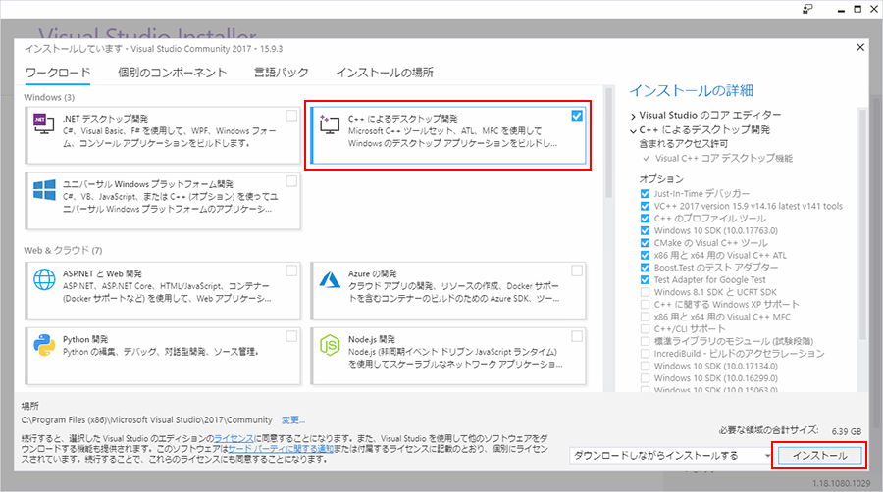Check the ASP.NET と Web 開発 checkbox

click(x=291, y=271)
